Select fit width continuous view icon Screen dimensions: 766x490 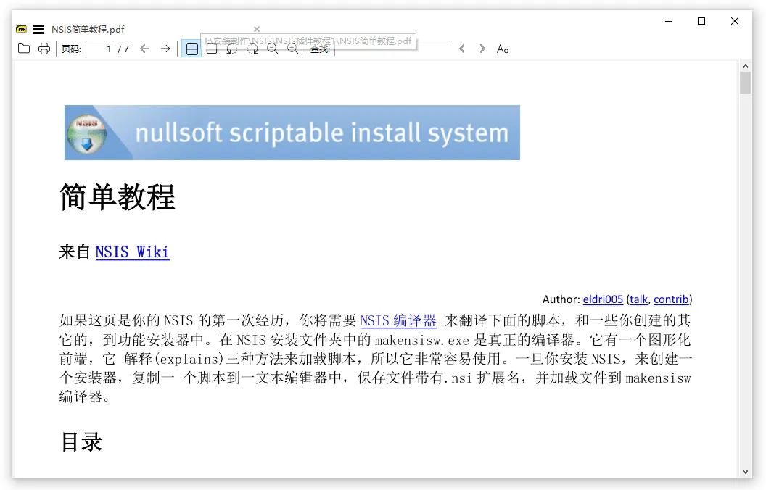tap(192, 49)
